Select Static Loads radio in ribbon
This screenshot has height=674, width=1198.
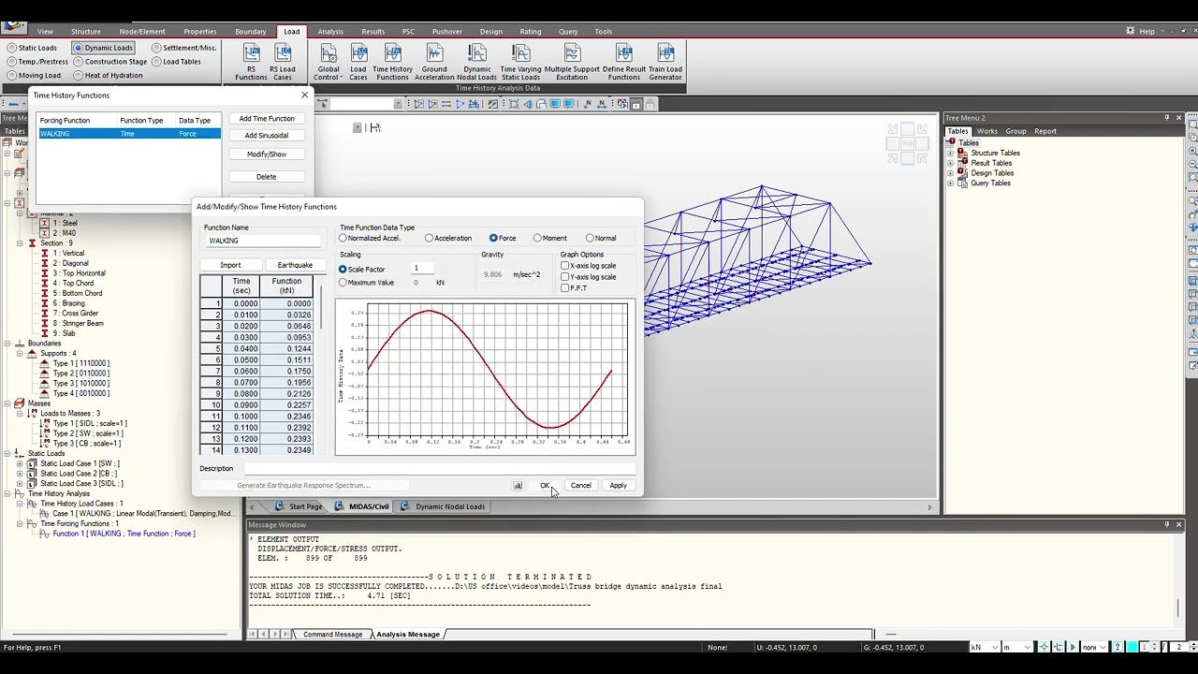[12, 48]
